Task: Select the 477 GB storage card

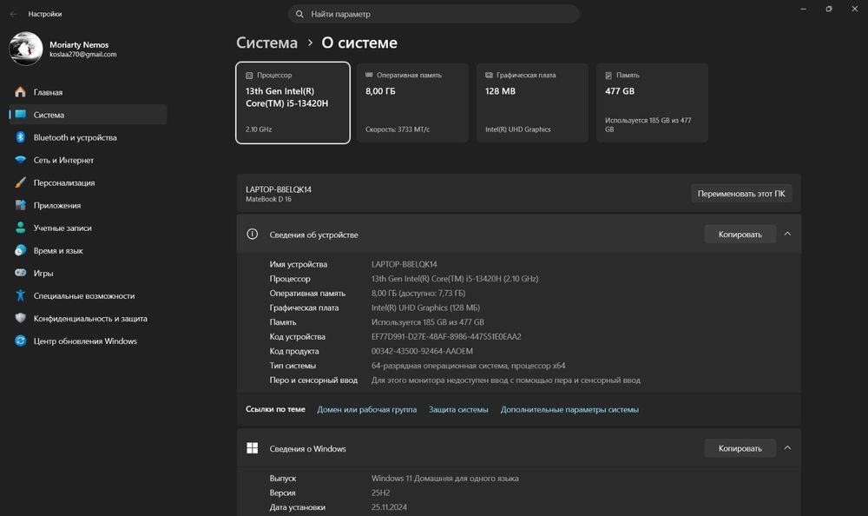Action: point(652,103)
